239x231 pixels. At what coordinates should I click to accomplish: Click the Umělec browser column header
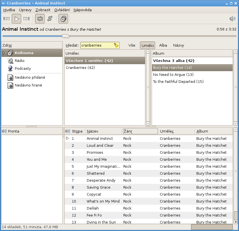tap(105, 53)
